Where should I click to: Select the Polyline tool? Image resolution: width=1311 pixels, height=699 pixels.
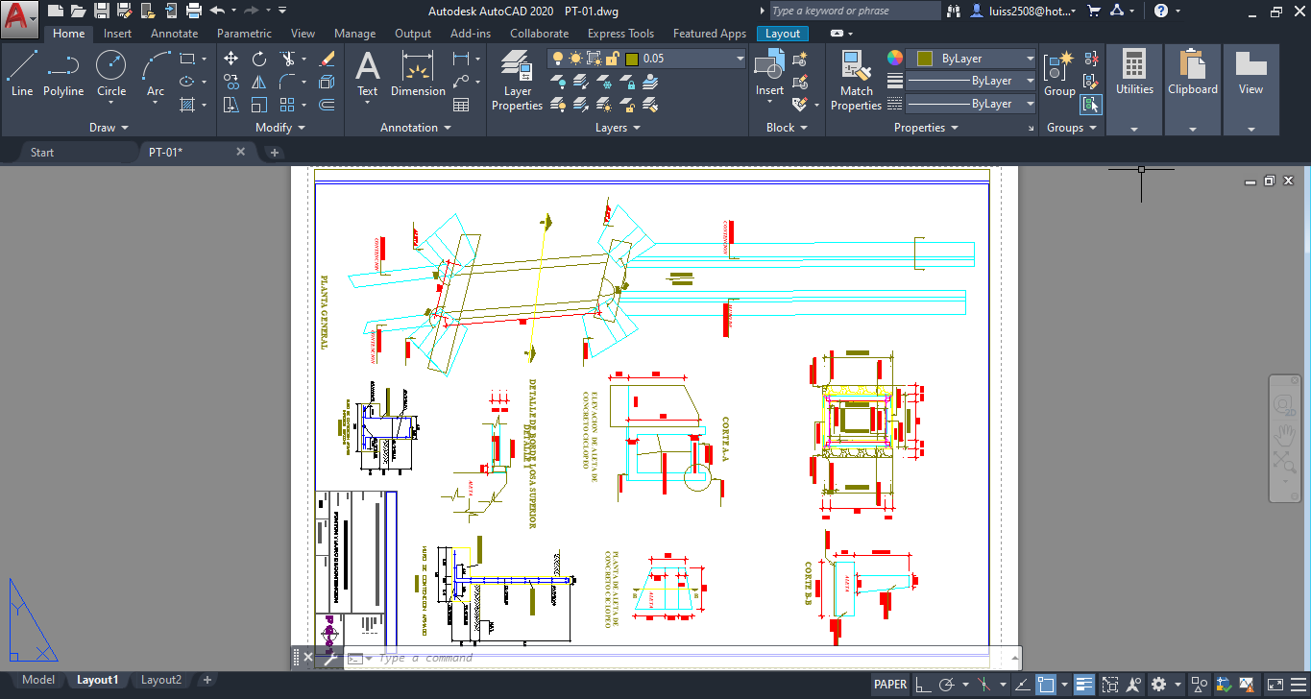[63, 74]
